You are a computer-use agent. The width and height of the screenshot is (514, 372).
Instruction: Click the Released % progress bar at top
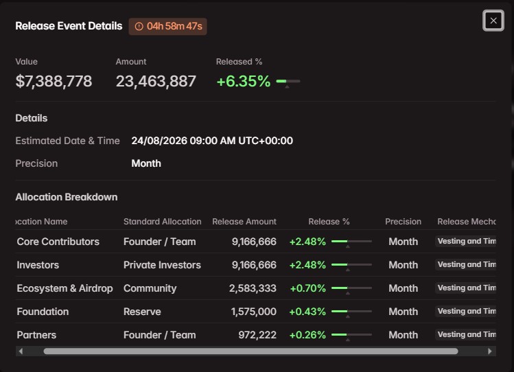click(x=288, y=81)
